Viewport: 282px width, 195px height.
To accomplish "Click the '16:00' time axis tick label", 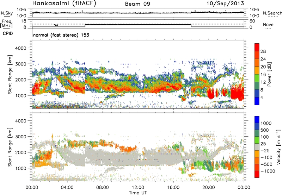I will [173, 188].
